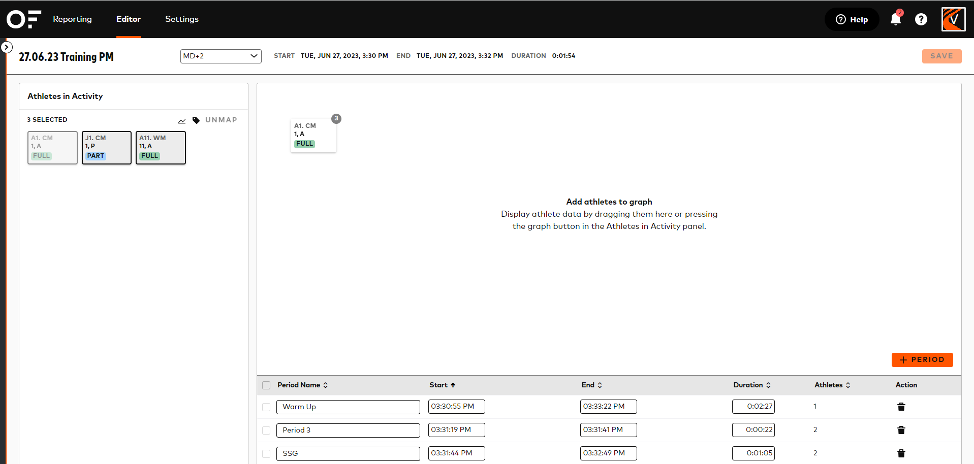Viewport: 974px width, 464px height.
Task: Open the Settings tab
Action: pyautogui.click(x=181, y=19)
